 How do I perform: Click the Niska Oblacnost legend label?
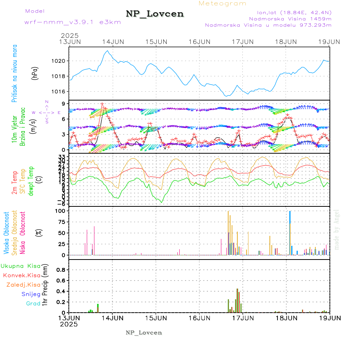pyautogui.click(x=23, y=232)
